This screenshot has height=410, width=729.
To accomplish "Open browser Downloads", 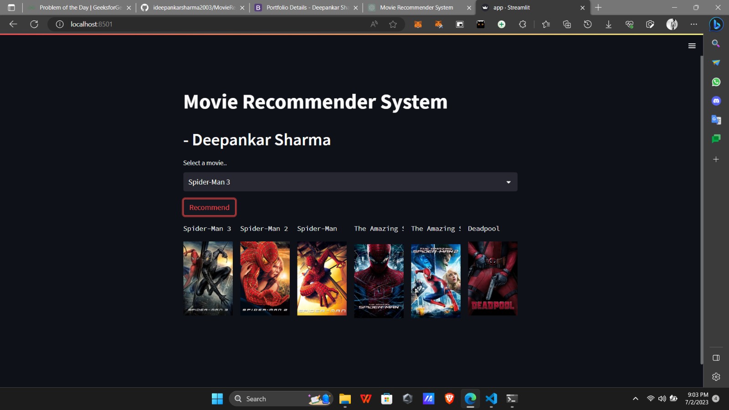I will (608, 24).
